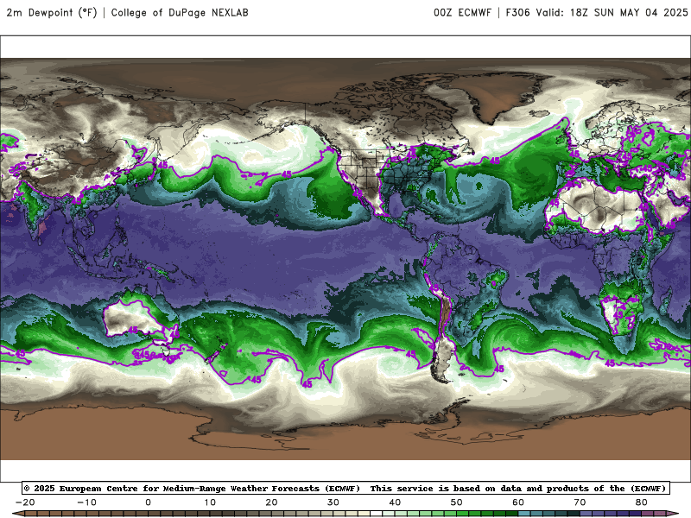Click the "0" color scale label

[148, 502]
